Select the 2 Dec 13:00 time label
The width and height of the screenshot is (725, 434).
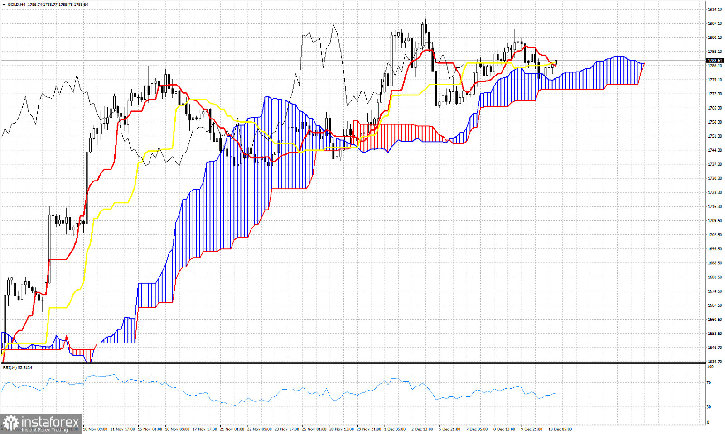[422, 429]
